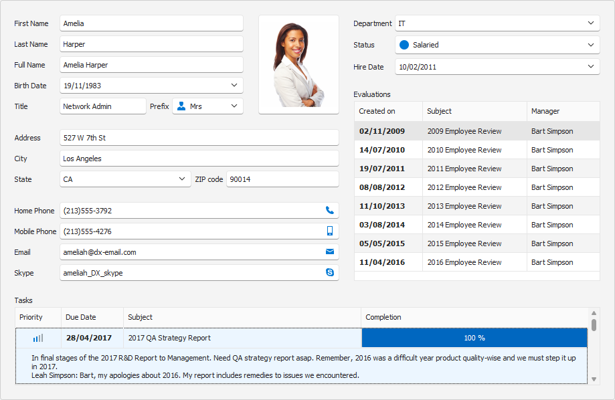Click the 100 % completion progress bar
Viewport: 615px width, 400px height.
click(474, 338)
